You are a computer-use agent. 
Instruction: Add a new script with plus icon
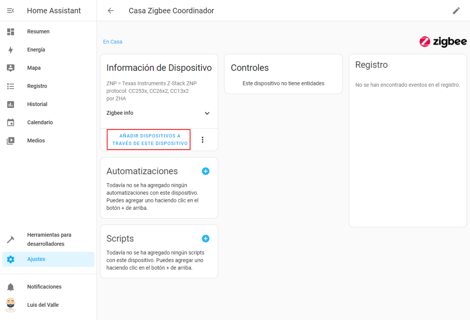(206, 239)
